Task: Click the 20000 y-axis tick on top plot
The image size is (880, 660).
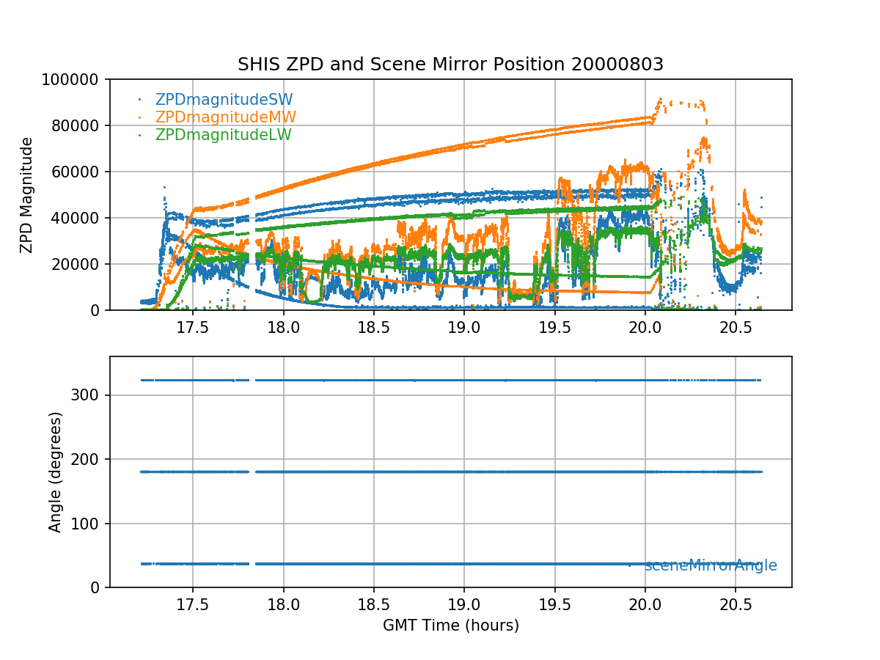Action: [x=81, y=264]
